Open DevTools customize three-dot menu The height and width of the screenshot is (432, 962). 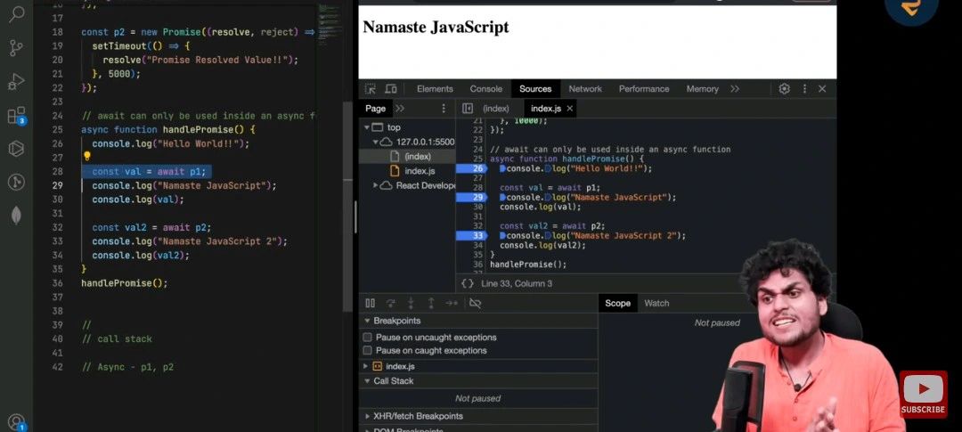[x=804, y=89]
